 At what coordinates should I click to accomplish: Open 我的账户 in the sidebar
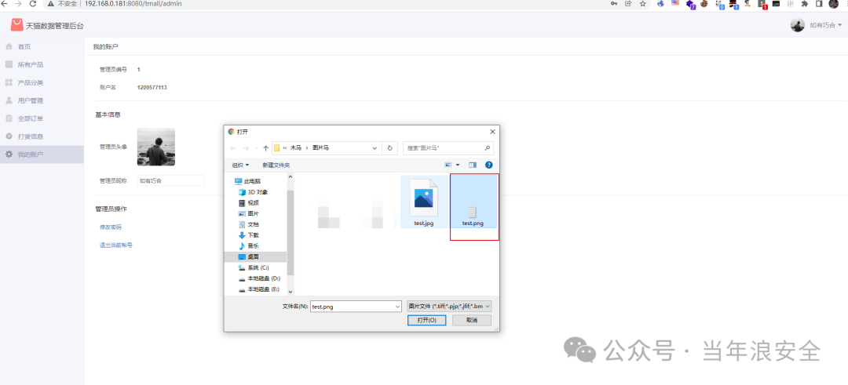click(42, 154)
